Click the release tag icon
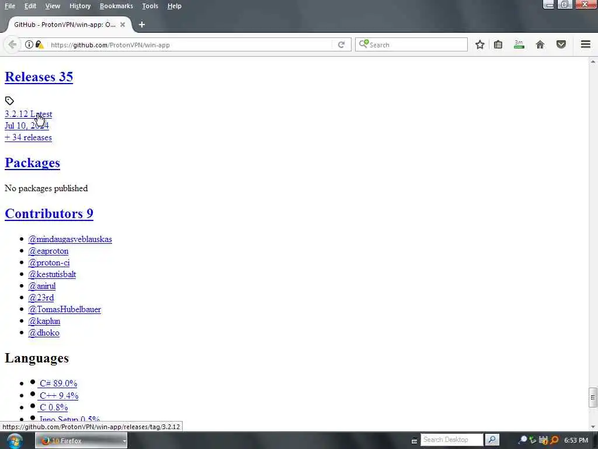The width and height of the screenshot is (598, 449). coord(9,101)
